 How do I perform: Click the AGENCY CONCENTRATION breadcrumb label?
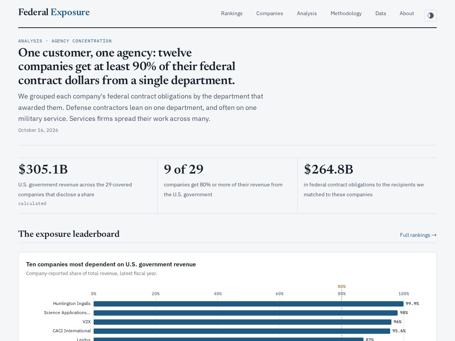click(x=82, y=41)
